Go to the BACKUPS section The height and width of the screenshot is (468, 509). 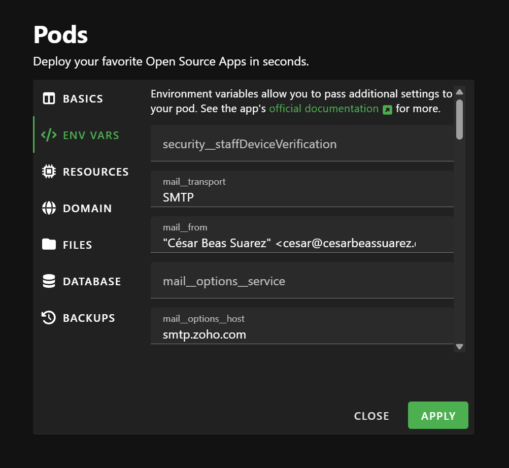pos(89,318)
